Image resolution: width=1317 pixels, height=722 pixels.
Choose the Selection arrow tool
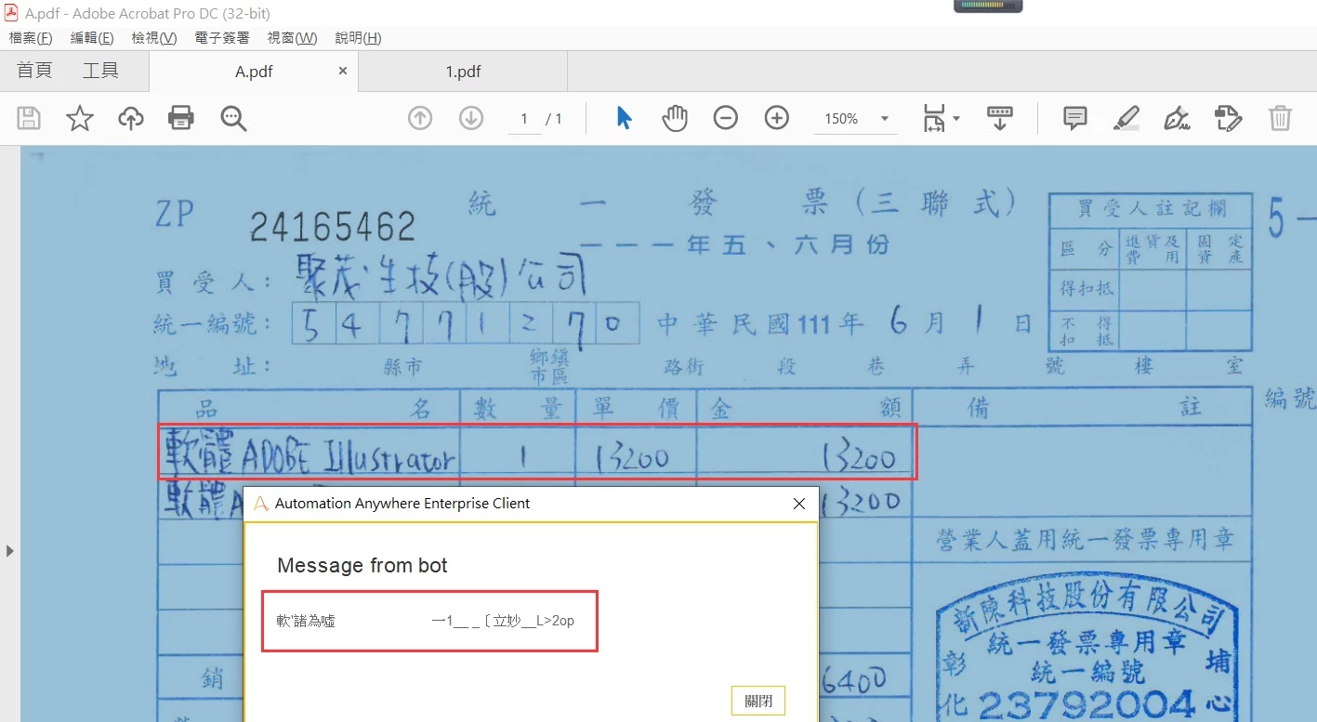coord(624,118)
